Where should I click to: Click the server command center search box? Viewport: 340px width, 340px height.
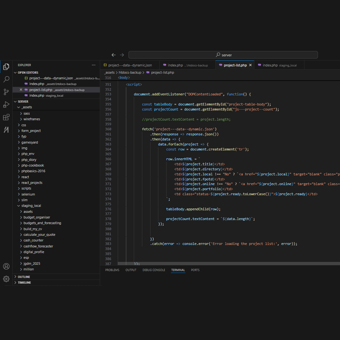tap(223, 55)
